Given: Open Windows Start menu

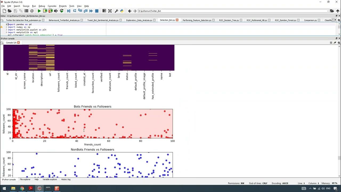Looking at the screenshot, I should click(4, 188).
